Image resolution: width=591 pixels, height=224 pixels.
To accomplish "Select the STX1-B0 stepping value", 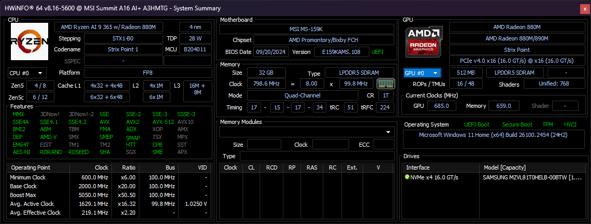I will (x=123, y=38).
